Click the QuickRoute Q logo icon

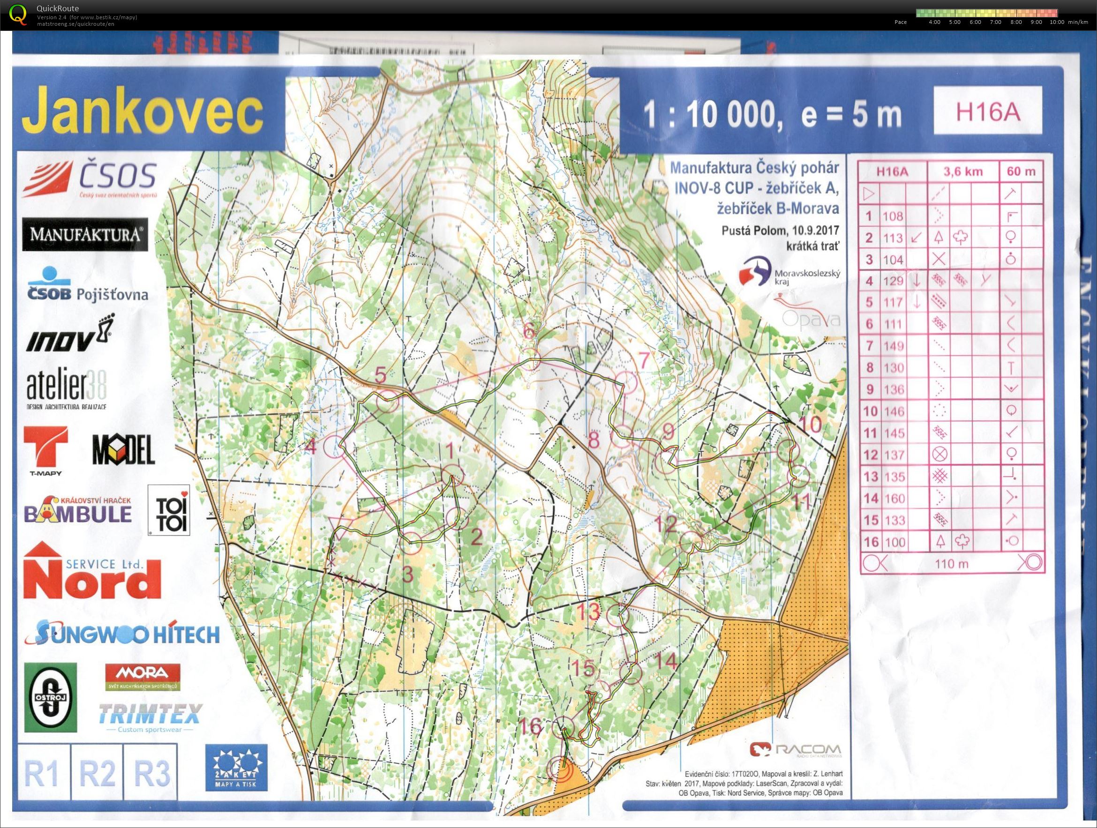point(18,14)
